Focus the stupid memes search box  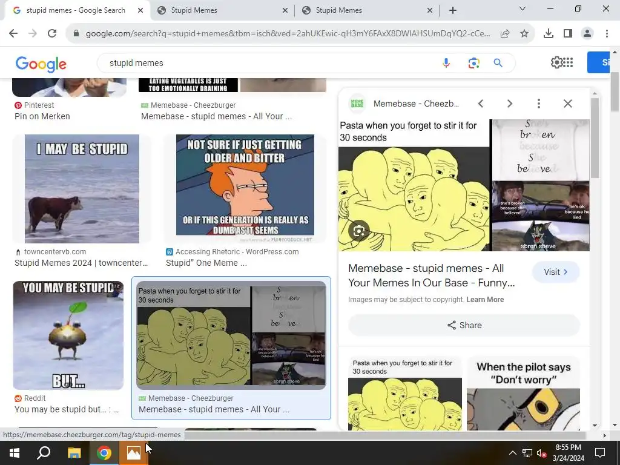[273, 63]
